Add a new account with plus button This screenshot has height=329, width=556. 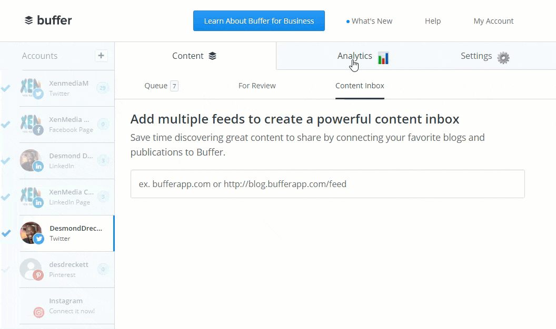[101, 56]
